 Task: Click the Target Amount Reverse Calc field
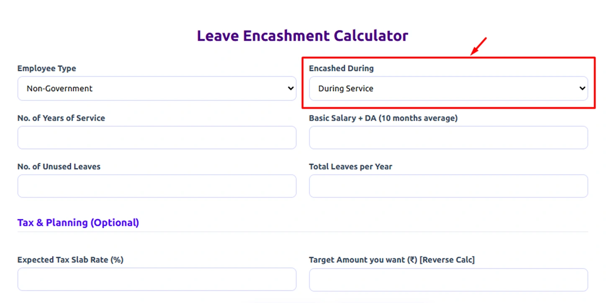coord(448,279)
